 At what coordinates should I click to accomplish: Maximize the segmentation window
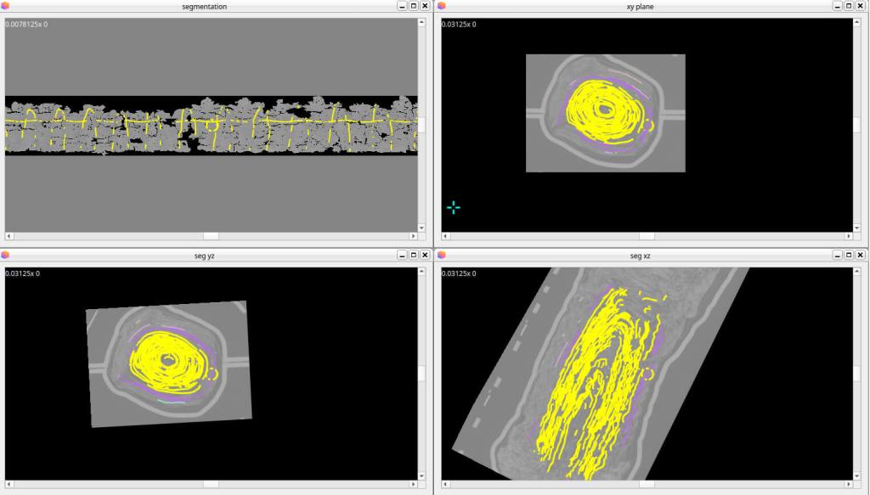click(413, 6)
